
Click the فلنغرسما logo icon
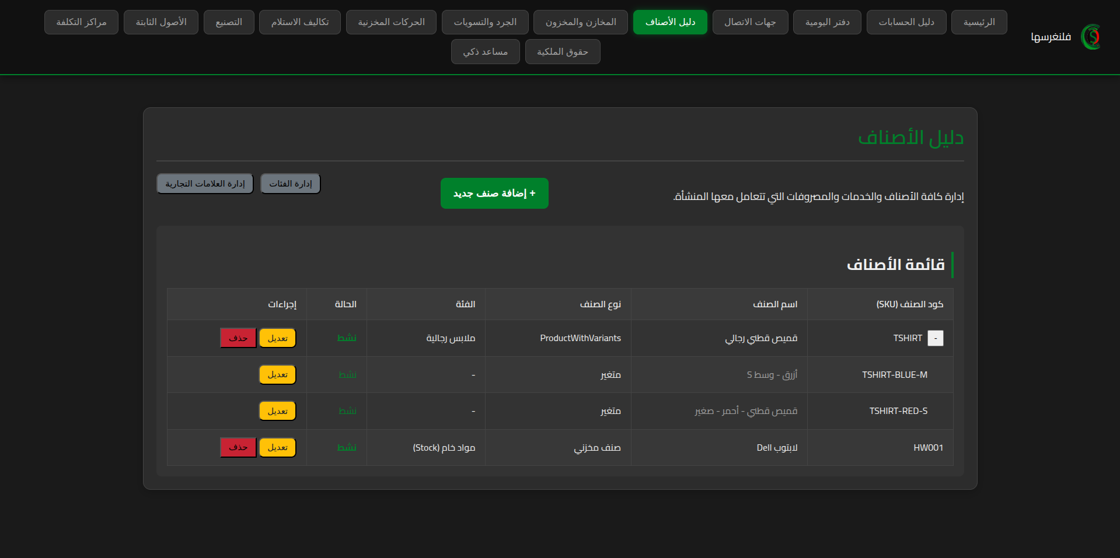coord(1091,36)
